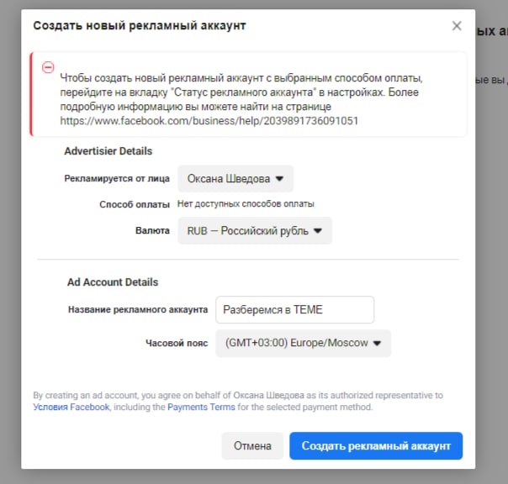Viewport: 508px width, 484px height.
Task: Open the Оксана Шведова advertiser dropdown
Action: click(x=235, y=178)
